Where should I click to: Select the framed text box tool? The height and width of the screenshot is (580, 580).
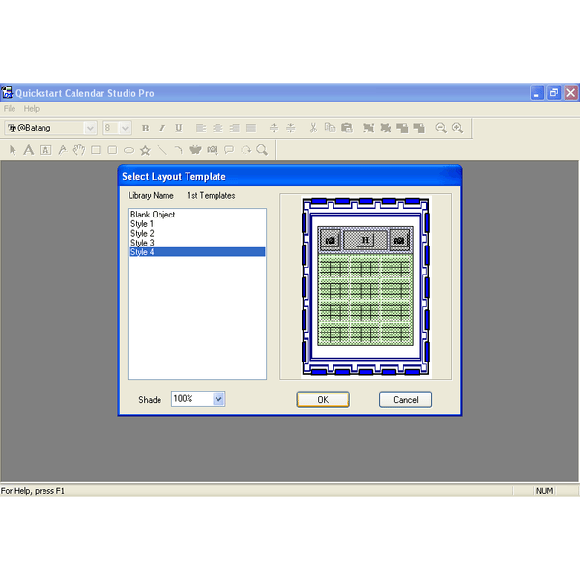45,150
